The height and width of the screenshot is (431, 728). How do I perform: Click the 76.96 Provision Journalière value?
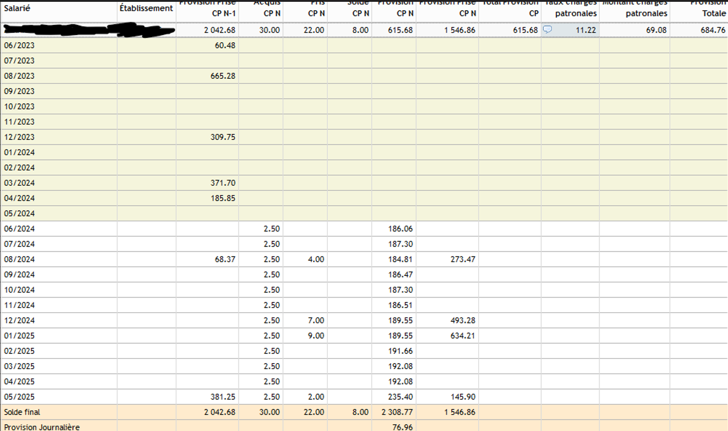pyautogui.click(x=403, y=427)
